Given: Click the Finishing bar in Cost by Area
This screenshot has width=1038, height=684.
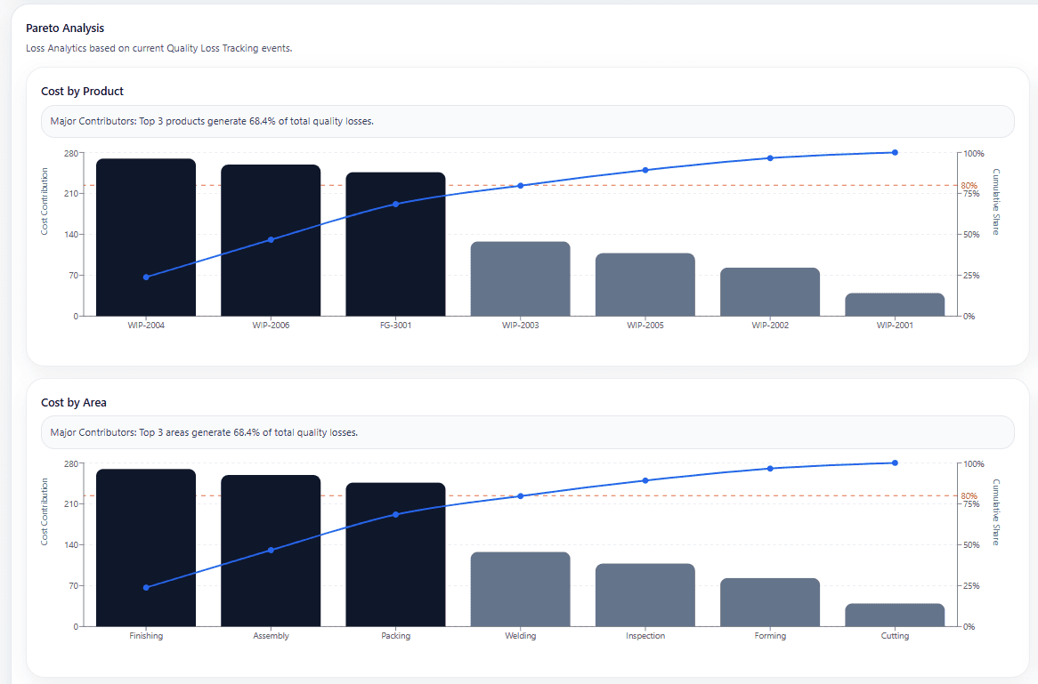Looking at the screenshot, I should [146, 547].
